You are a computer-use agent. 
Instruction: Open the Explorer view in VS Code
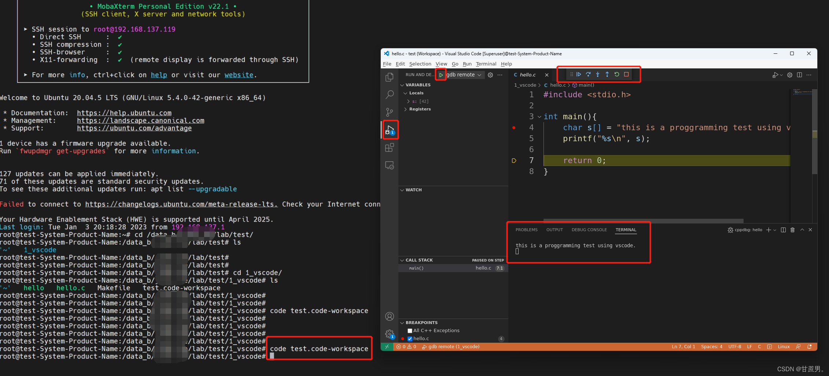[x=389, y=77]
